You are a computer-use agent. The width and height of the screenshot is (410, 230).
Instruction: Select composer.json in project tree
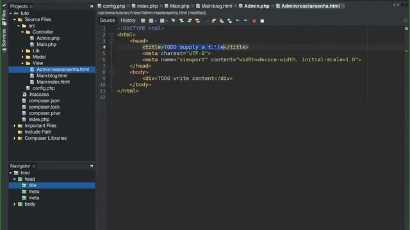[x=44, y=101]
